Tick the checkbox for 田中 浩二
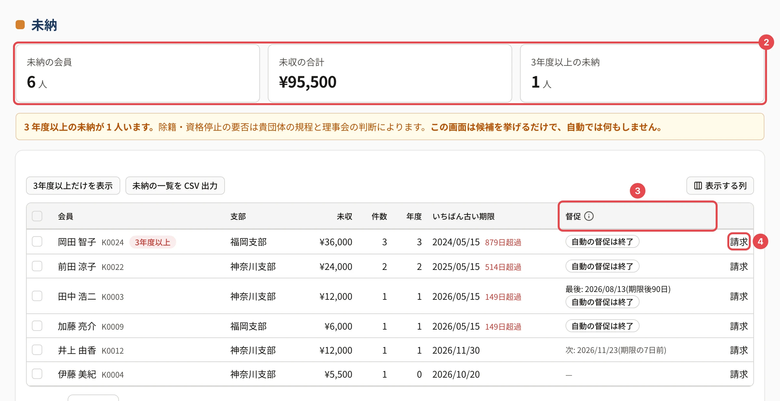The width and height of the screenshot is (780, 401). point(37,296)
